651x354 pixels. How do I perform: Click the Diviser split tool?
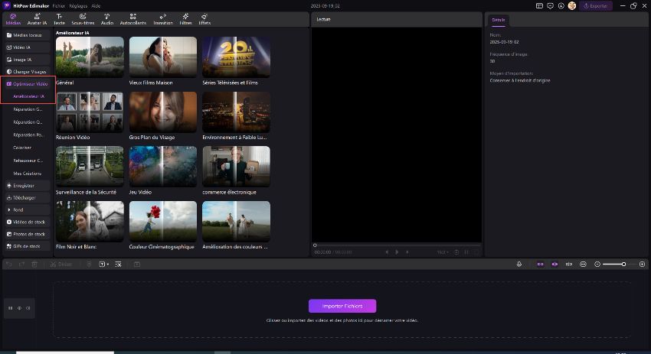pyautogui.click(x=61, y=264)
